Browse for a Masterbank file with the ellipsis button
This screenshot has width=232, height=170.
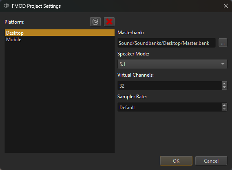point(223,43)
